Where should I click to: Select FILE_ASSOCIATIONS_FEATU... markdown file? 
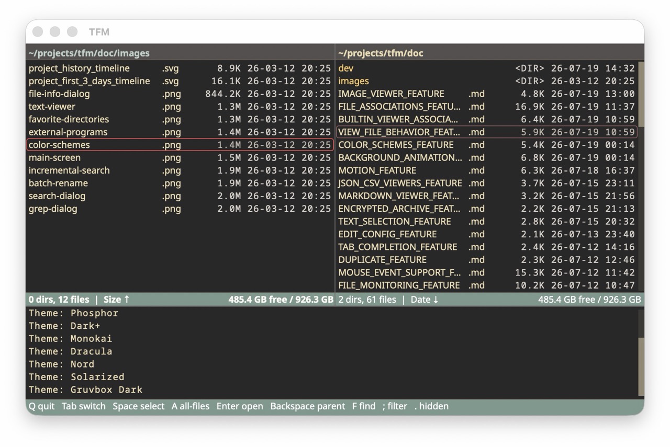[x=487, y=107]
